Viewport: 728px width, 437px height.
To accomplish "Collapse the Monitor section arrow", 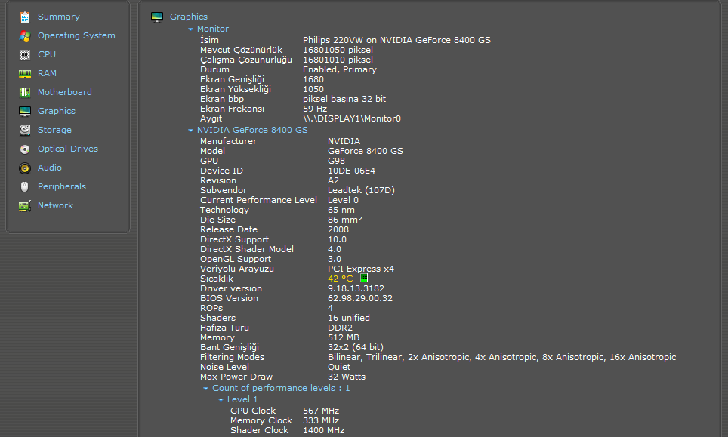I will click(190, 29).
